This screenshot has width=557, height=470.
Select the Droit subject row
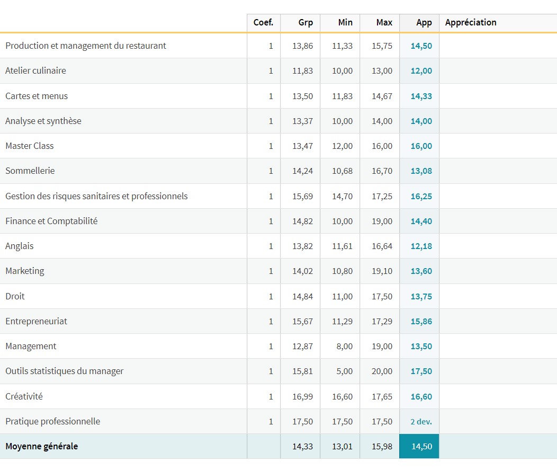[15, 297]
